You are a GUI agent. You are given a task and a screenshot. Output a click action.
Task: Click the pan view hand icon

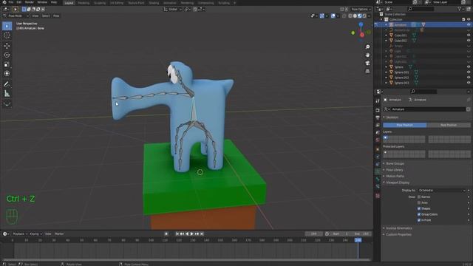[367, 55]
